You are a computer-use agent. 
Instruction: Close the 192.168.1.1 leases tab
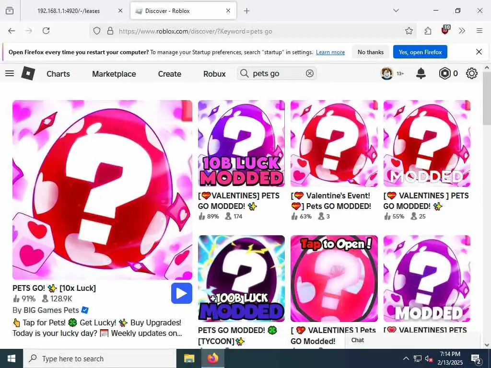(x=120, y=11)
